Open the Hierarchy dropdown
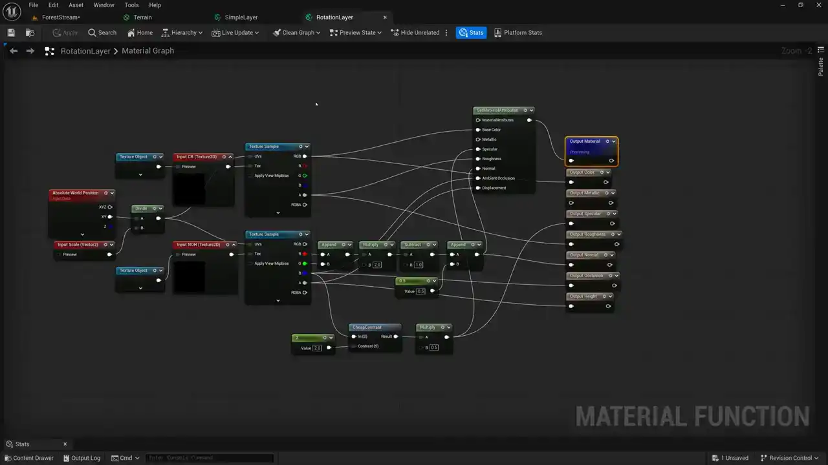The width and height of the screenshot is (828, 465). 182,33
